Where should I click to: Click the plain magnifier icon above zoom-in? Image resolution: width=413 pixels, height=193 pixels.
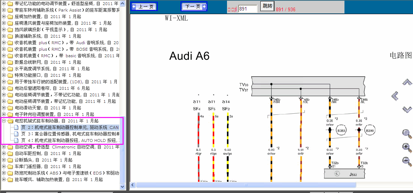[x=407, y=134]
